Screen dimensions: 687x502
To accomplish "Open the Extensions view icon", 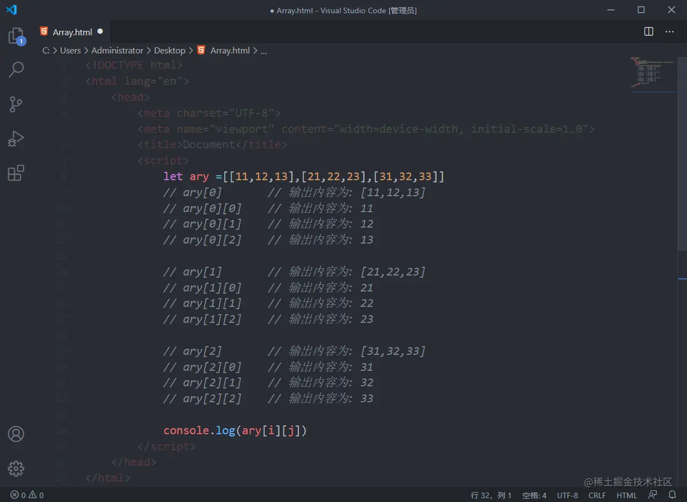I will point(16,173).
